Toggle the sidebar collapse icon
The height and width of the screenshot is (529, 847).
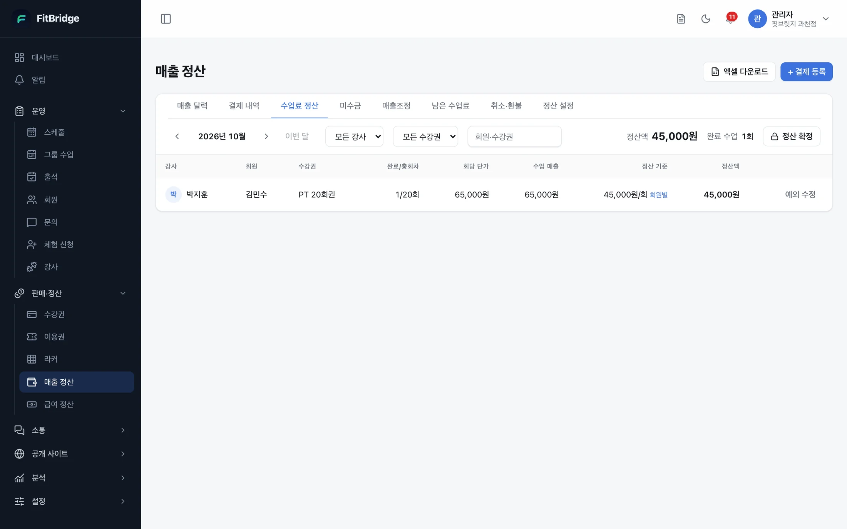(x=166, y=19)
